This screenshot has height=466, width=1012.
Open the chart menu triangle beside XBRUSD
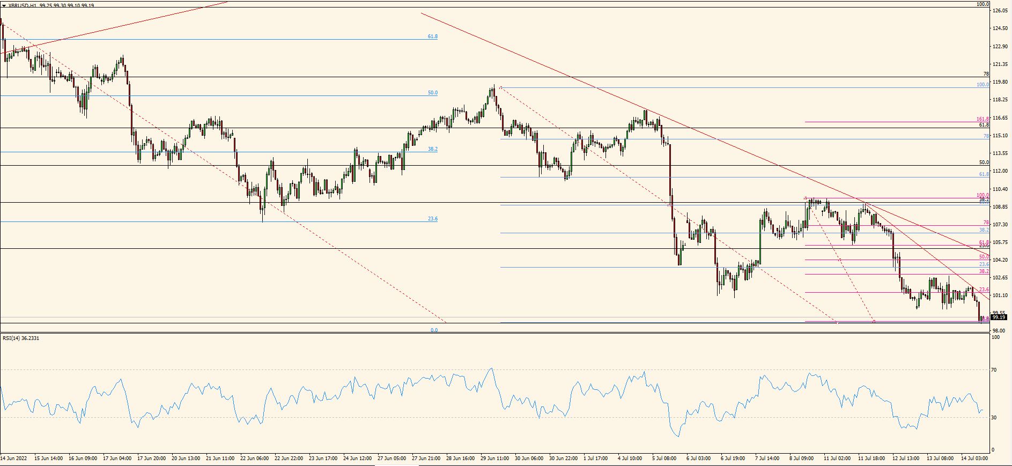(4, 5)
